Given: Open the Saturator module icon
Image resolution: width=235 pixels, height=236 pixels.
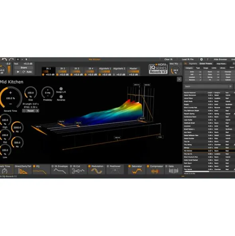Looking at the screenshot, I should 137,171.
